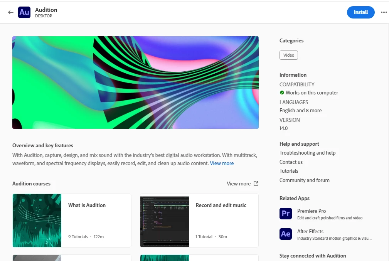Click 'Overview and key features' heading

(43, 145)
